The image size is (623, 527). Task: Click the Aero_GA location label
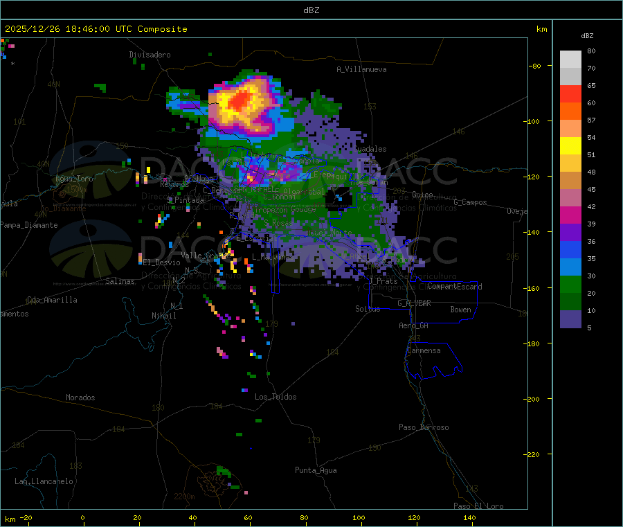(x=414, y=325)
